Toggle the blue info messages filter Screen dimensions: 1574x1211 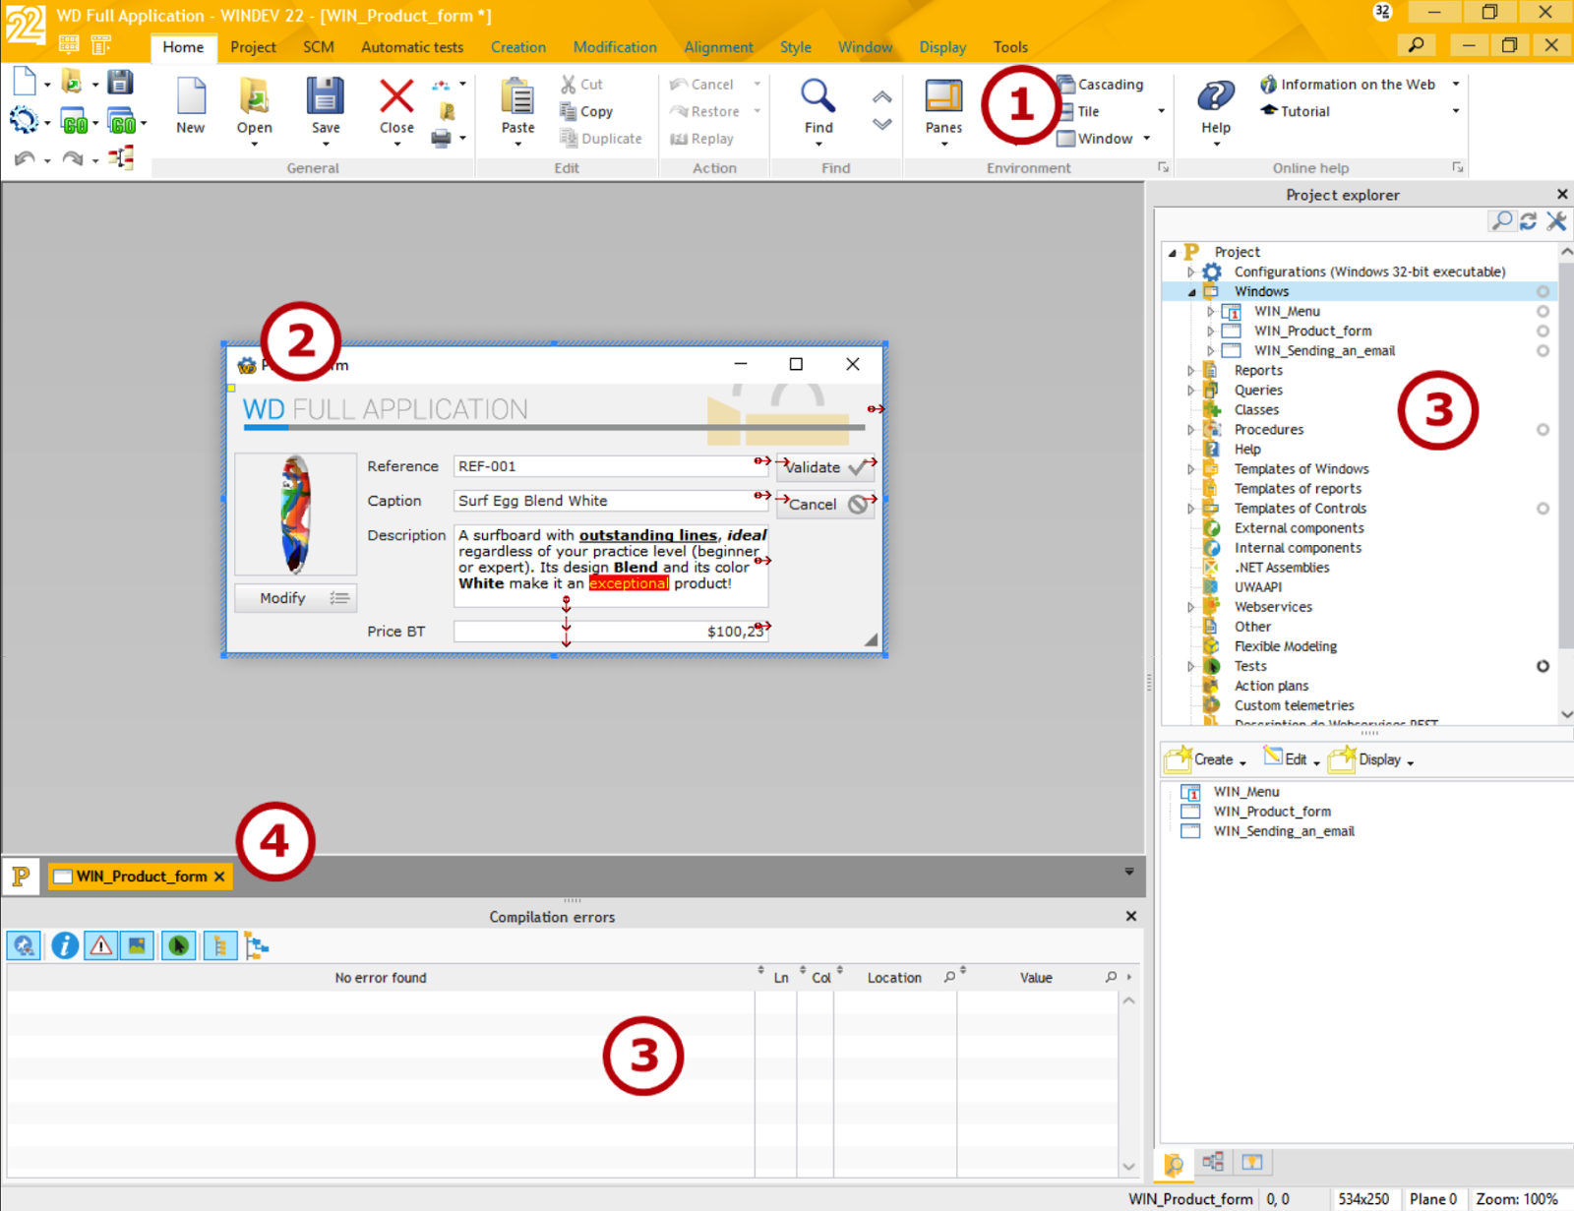point(65,945)
